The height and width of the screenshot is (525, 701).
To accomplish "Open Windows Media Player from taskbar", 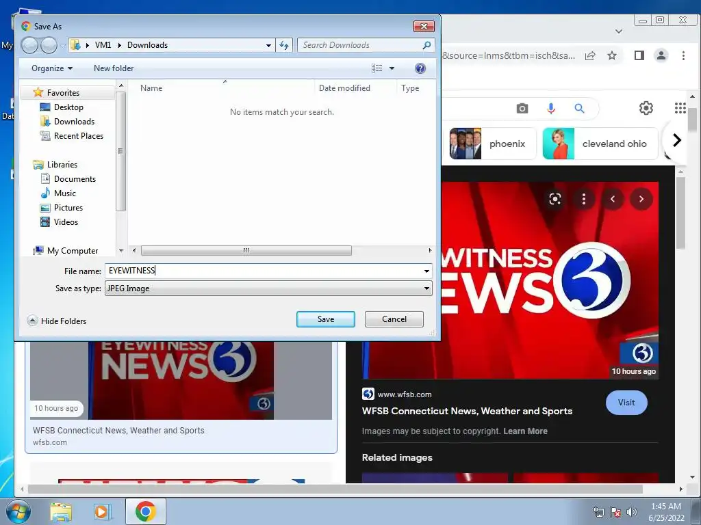I will (102, 512).
